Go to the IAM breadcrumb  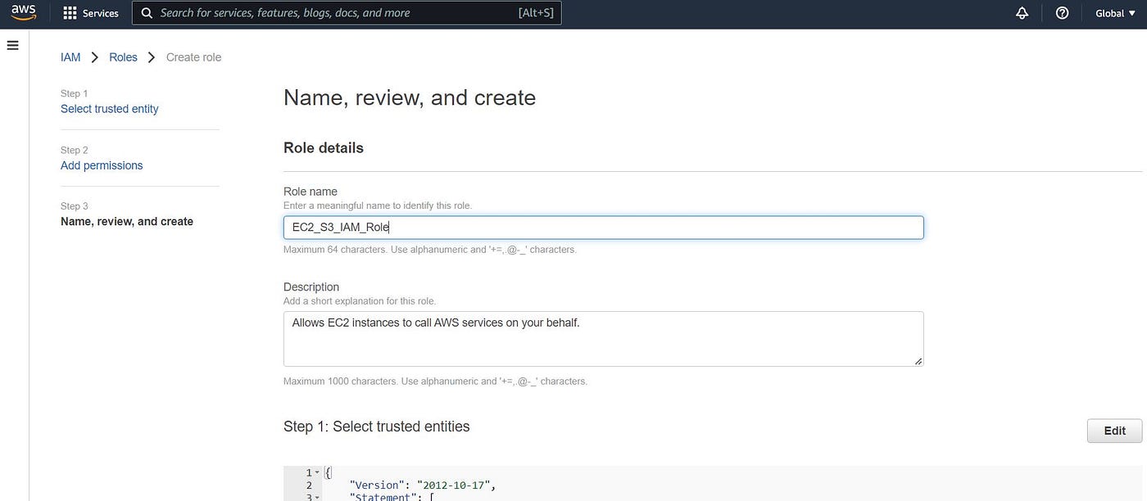(70, 57)
